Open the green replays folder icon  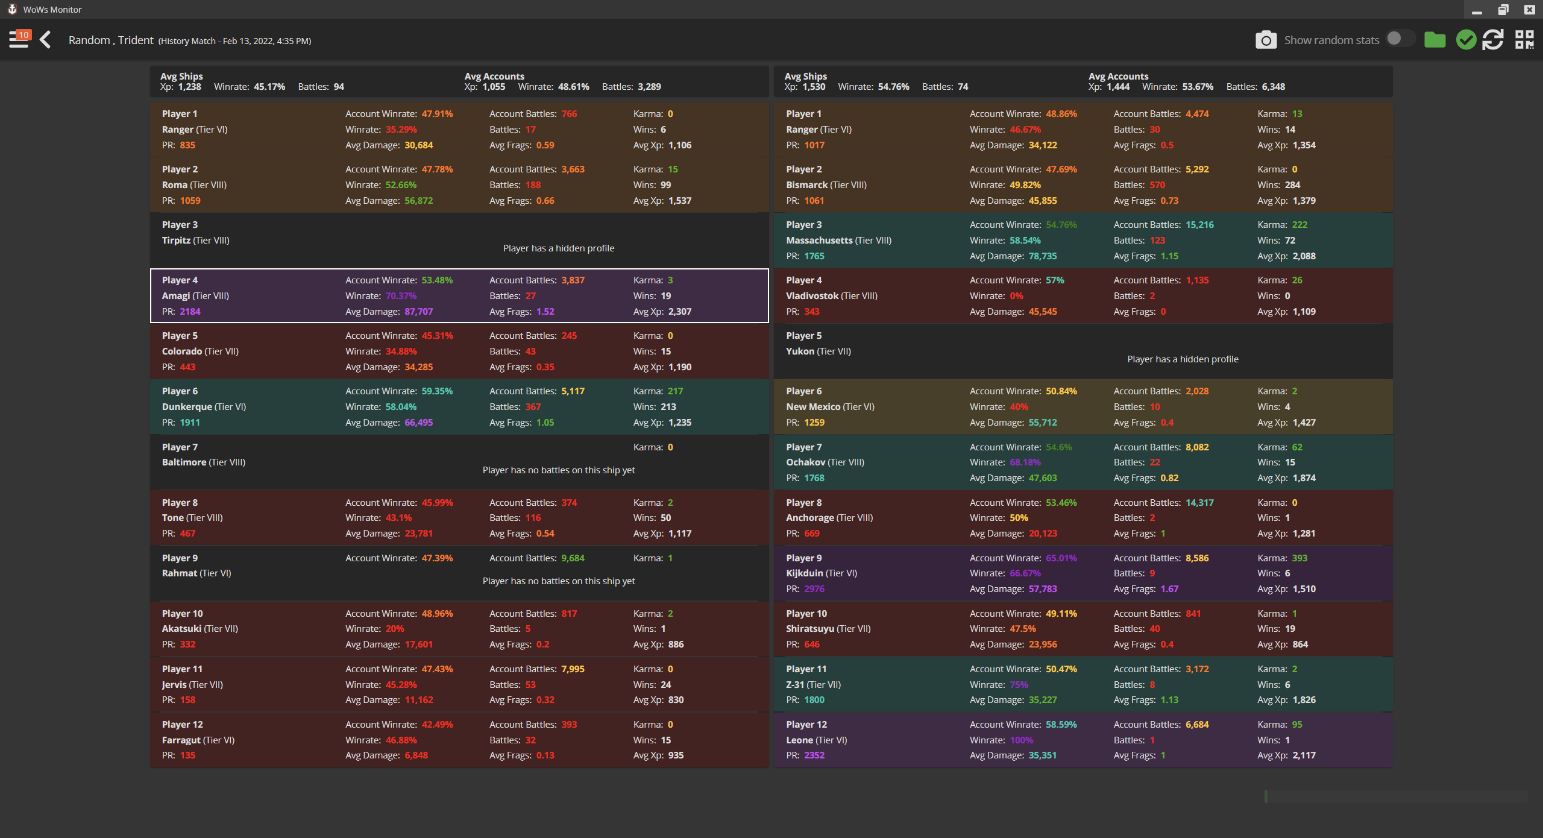coord(1435,40)
